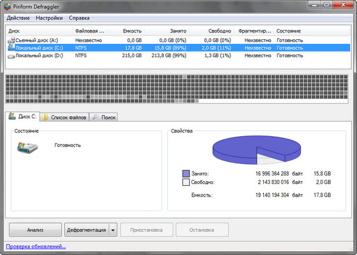Image resolution: width=357 pixels, height=255 pixels.
Task: Open the Настройки menu
Action: [50, 18]
